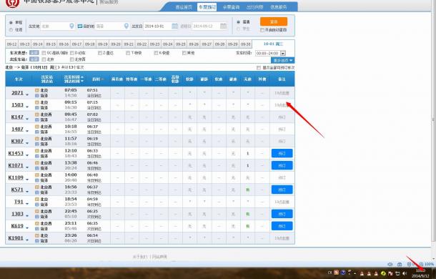The height and width of the screenshot is (279, 436).
Task: Sort by 出发时间 column header
Action: tap(74, 77)
